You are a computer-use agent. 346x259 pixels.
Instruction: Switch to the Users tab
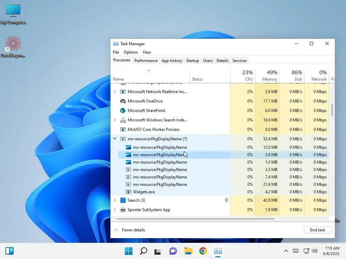[208, 61]
